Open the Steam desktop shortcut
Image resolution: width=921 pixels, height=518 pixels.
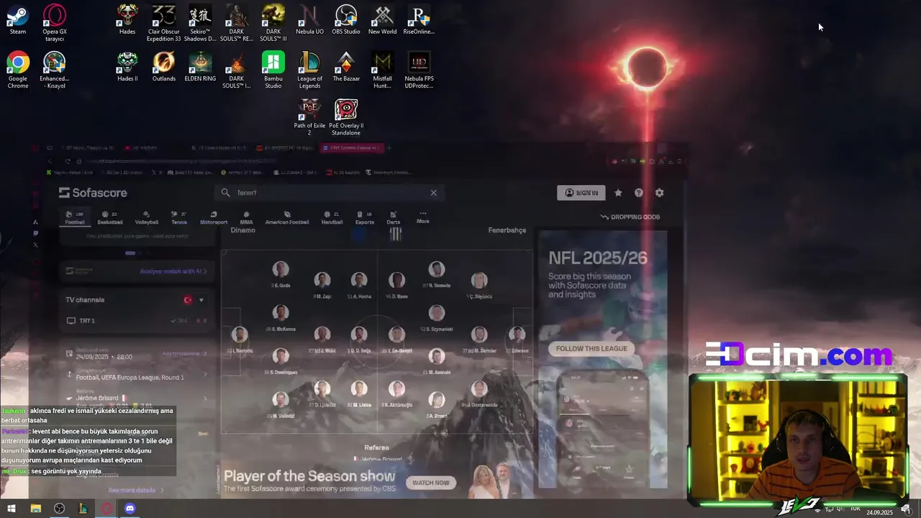(x=18, y=20)
